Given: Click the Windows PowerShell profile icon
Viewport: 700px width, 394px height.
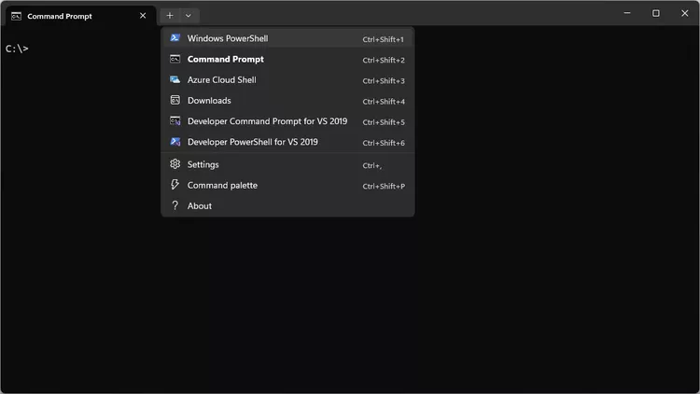Looking at the screenshot, I should pos(175,38).
